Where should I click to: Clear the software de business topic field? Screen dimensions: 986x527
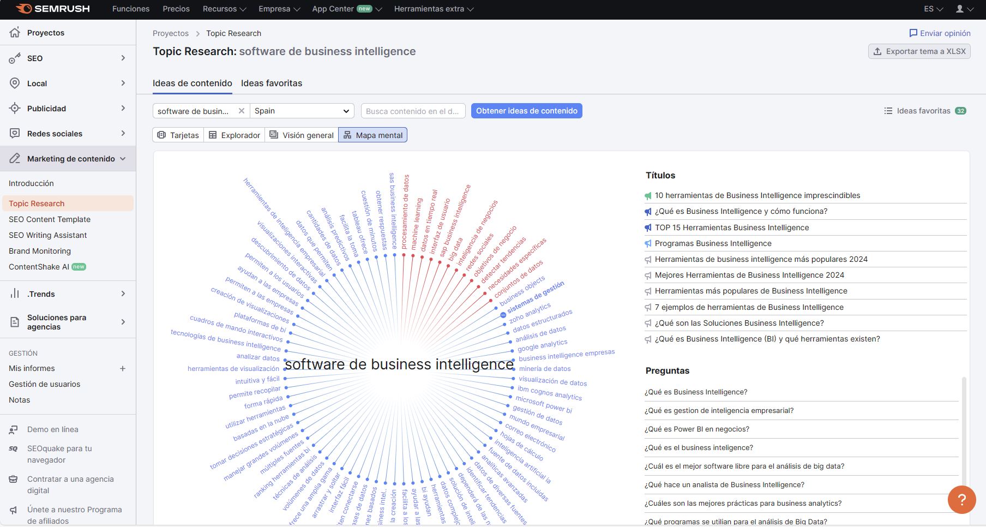tap(242, 111)
